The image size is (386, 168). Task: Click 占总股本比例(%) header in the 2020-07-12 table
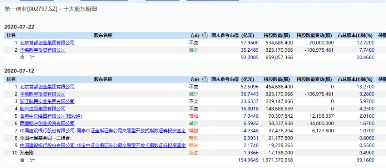355,79
